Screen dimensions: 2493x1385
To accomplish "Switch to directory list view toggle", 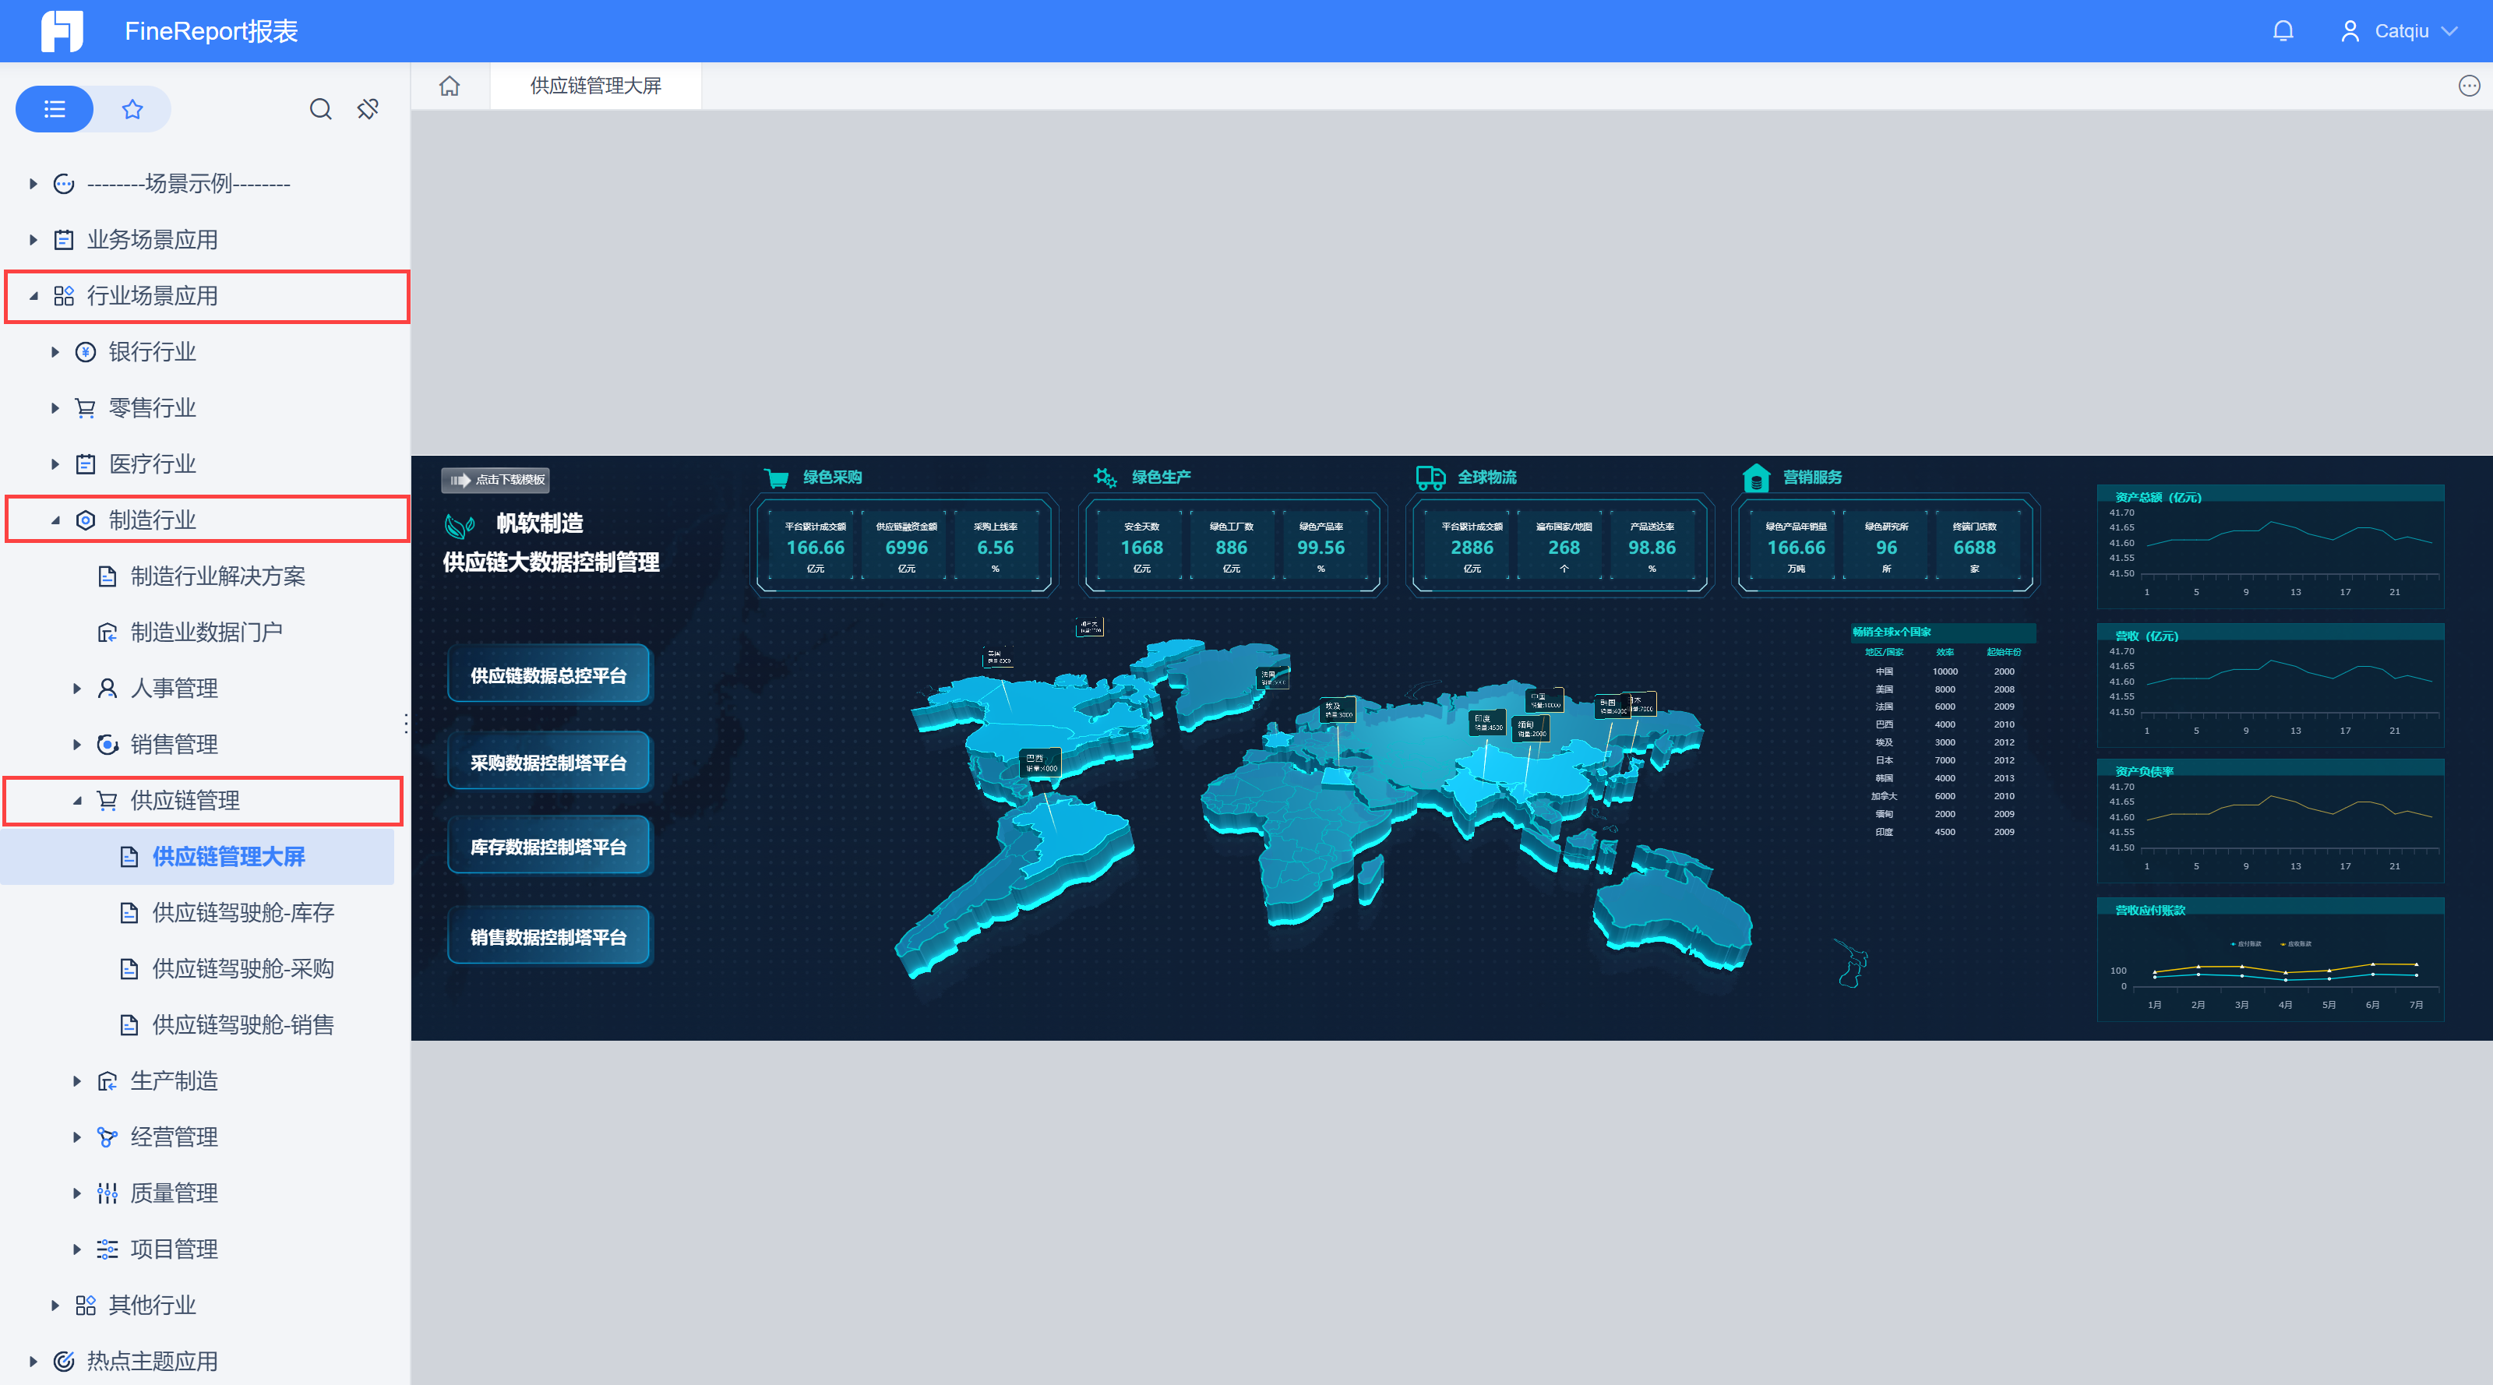I will click(55, 109).
